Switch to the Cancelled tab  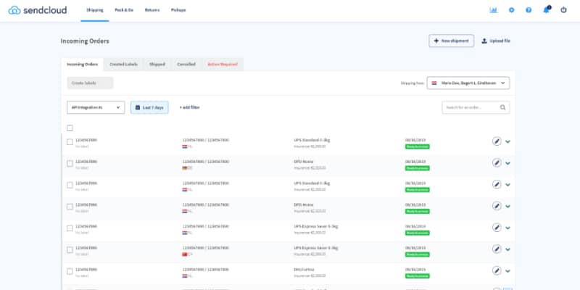click(x=186, y=64)
